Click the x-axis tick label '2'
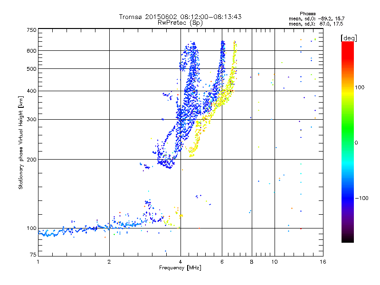Viewport: 380px width, 285px height. tap(109, 262)
